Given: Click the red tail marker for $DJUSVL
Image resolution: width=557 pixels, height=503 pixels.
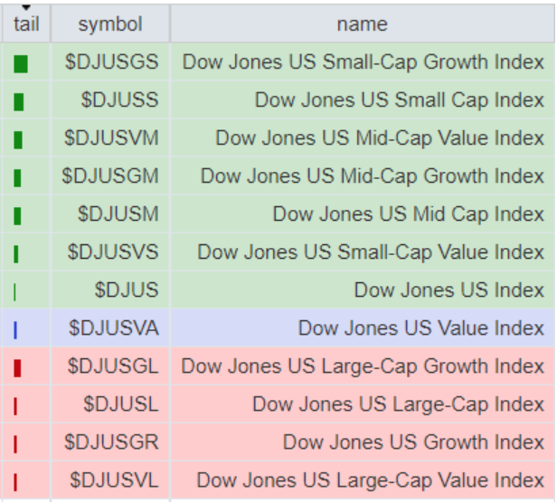Looking at the screenshot, I should [x=15, y=482].
